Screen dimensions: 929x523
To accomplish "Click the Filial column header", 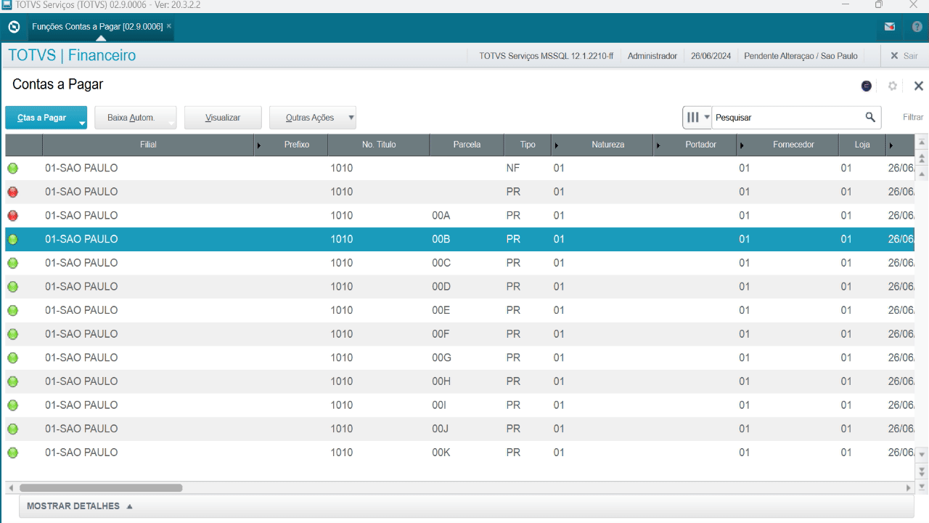I will pos(148,145).
